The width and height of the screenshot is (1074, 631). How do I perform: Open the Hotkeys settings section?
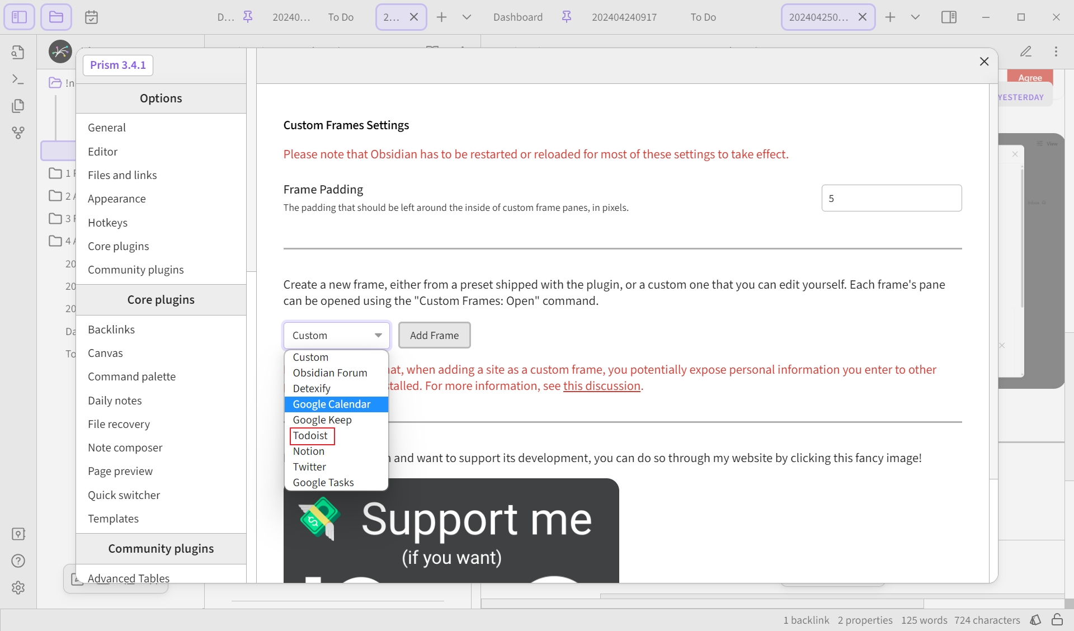tap(108, 223)
